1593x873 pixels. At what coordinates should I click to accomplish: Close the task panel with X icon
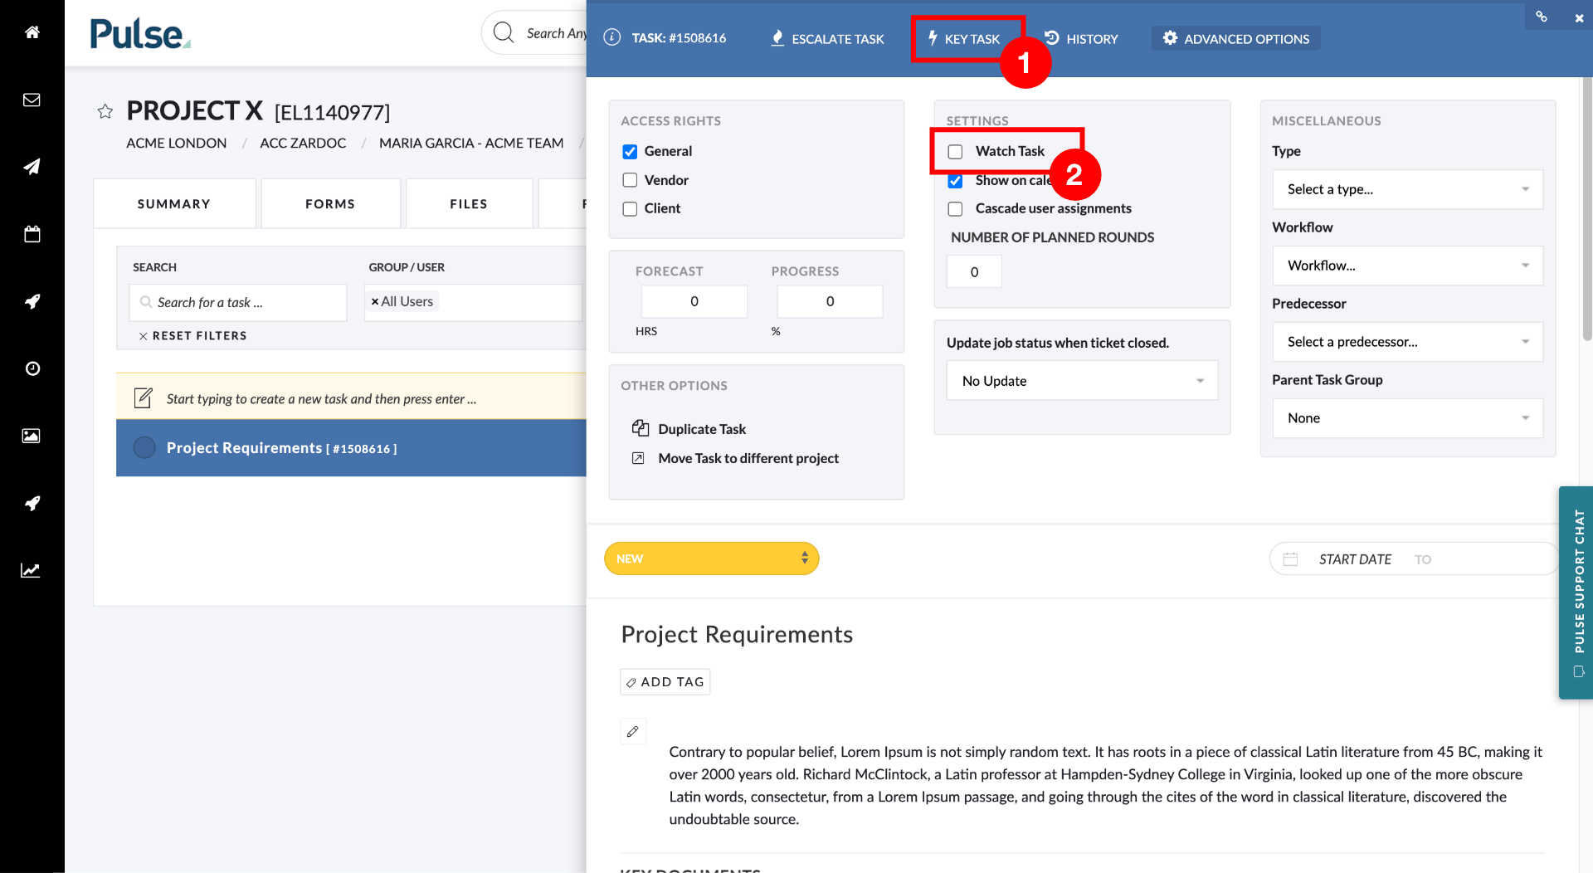(1579, 17)
